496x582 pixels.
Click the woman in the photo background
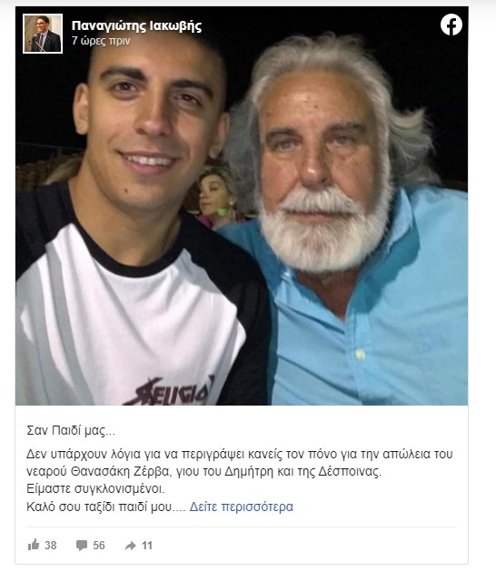click(x=217, y=196)
